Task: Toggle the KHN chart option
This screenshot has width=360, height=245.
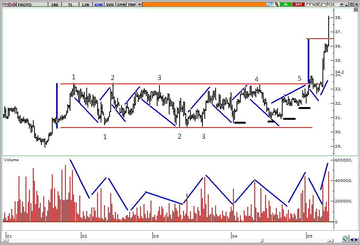Action: (x=98, y=5)
